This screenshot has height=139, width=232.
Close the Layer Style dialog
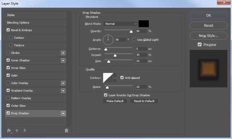coord(224,2)
